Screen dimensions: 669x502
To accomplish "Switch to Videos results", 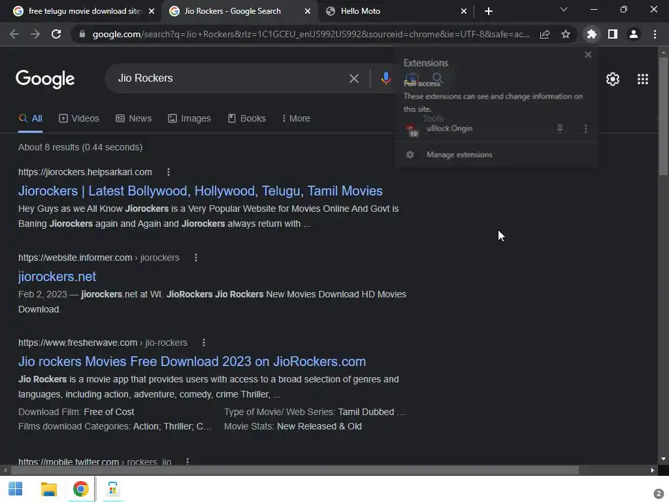I will (79, 119).
